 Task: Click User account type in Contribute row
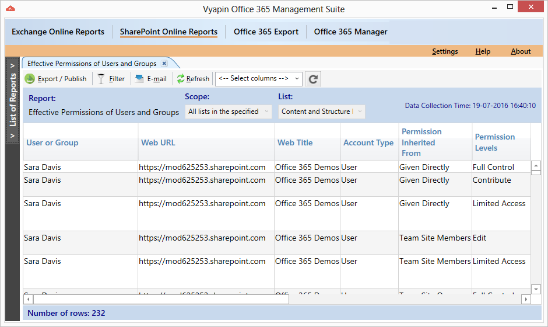click(x=349, y=180)
